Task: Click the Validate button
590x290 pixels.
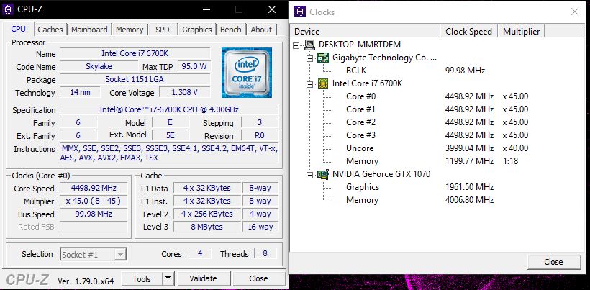Action: tap(203, 278)
